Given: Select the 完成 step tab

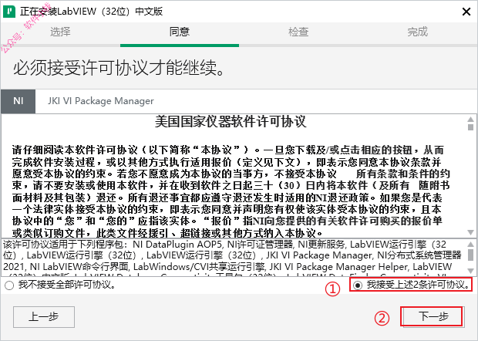Looking at the screenshot, I should pos(418,32).
